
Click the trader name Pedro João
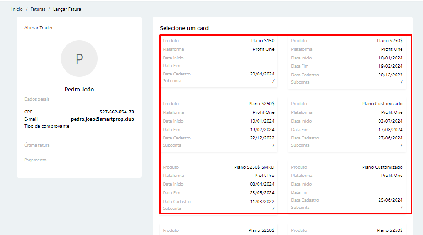pyautogui.click(x=79, y=90)
